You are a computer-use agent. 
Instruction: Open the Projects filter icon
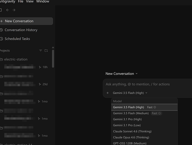coord(41,50)
